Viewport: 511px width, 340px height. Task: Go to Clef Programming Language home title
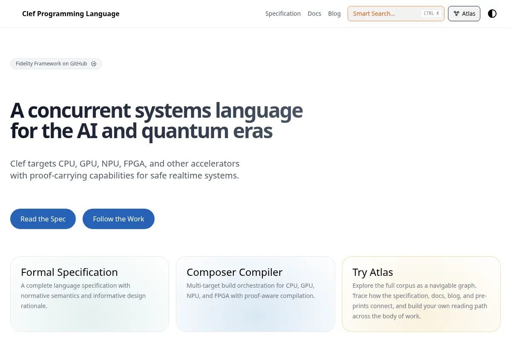click(x=71, y=14)
